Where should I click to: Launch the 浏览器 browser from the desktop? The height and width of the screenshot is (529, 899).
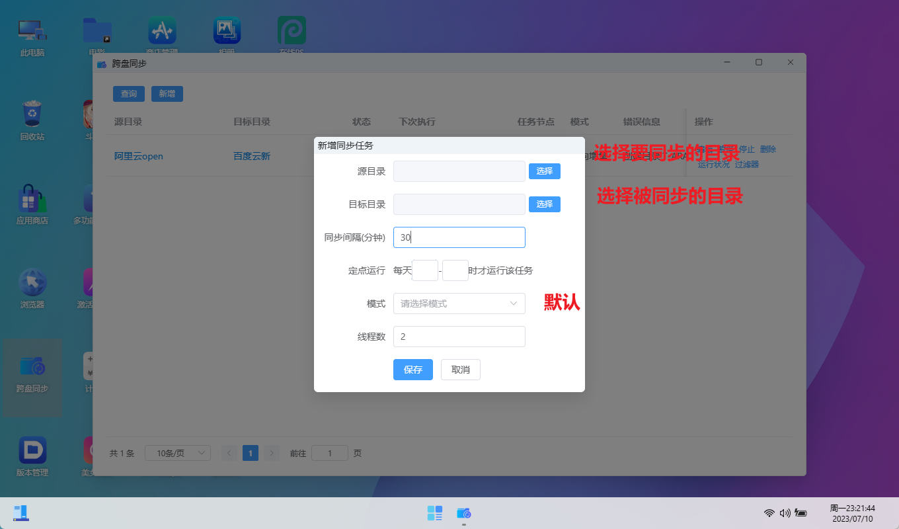[x=32, y=286]
